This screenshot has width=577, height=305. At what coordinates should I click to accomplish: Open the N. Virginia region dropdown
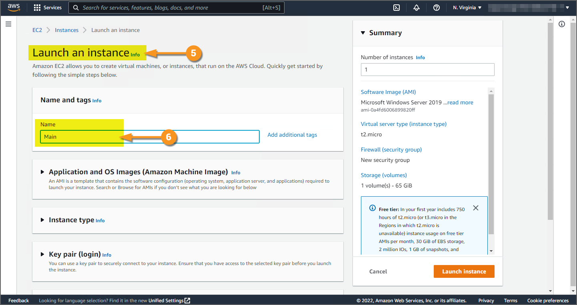point(467,8)
